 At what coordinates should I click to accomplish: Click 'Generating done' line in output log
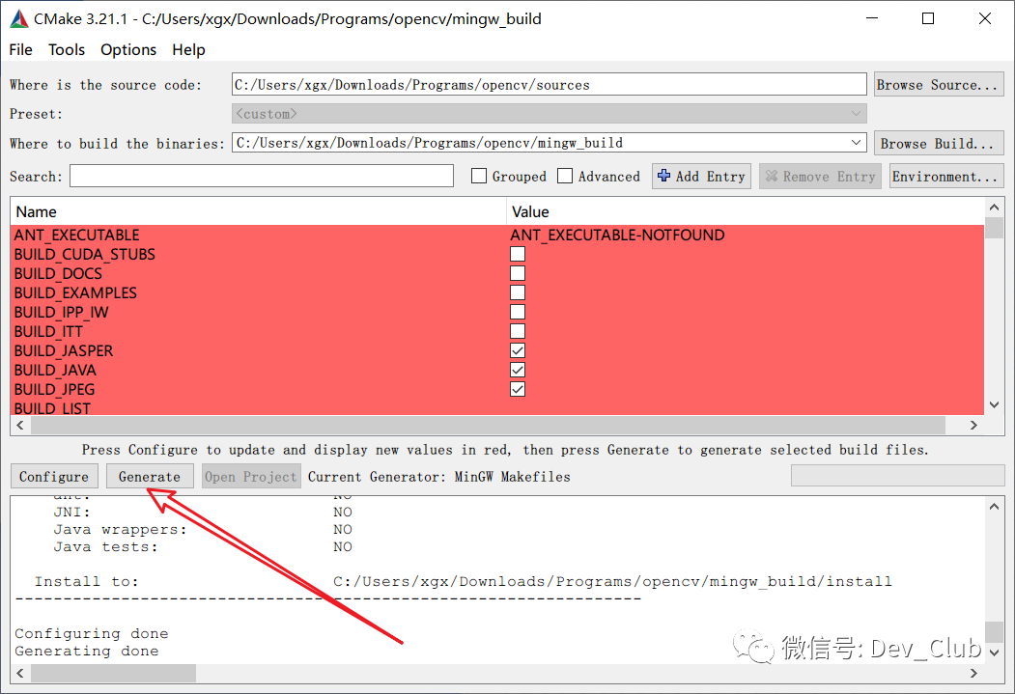coord(87,651)
